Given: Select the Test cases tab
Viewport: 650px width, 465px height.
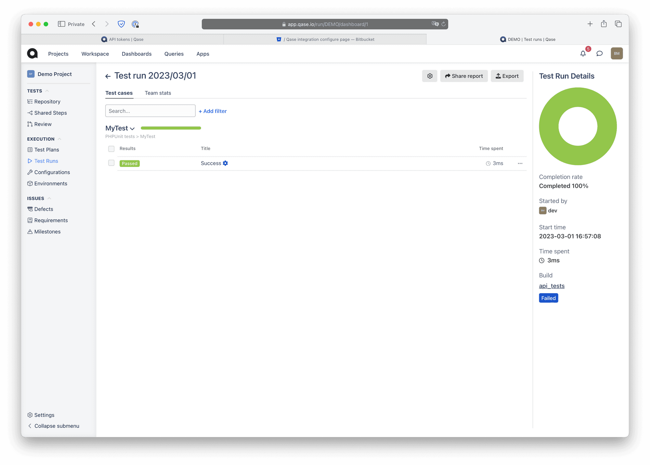Looking at the screenshot, I should pos(119,93).
